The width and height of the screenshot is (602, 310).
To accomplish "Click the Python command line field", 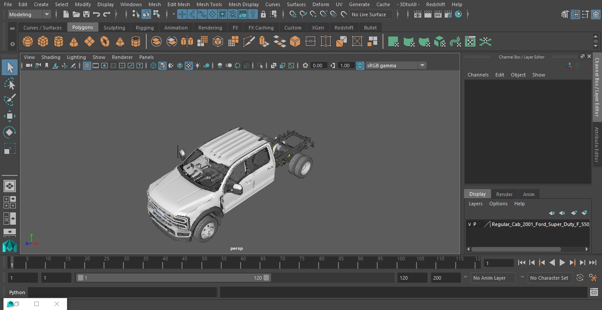I will [123, 292].
